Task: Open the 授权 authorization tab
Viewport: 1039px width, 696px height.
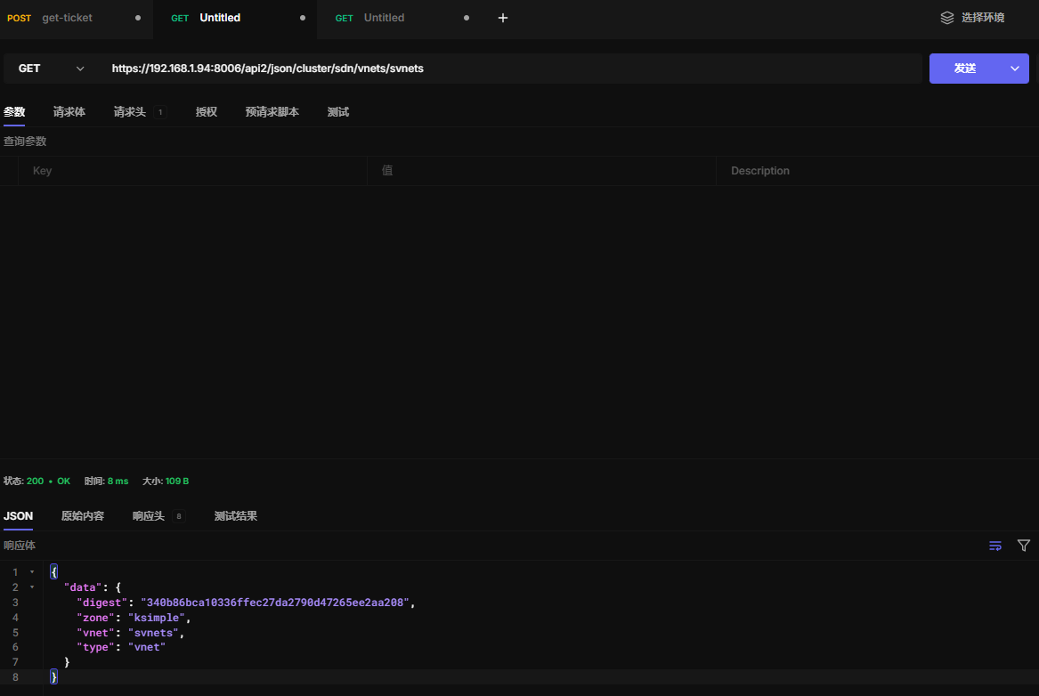Action: tap(207, 112)
